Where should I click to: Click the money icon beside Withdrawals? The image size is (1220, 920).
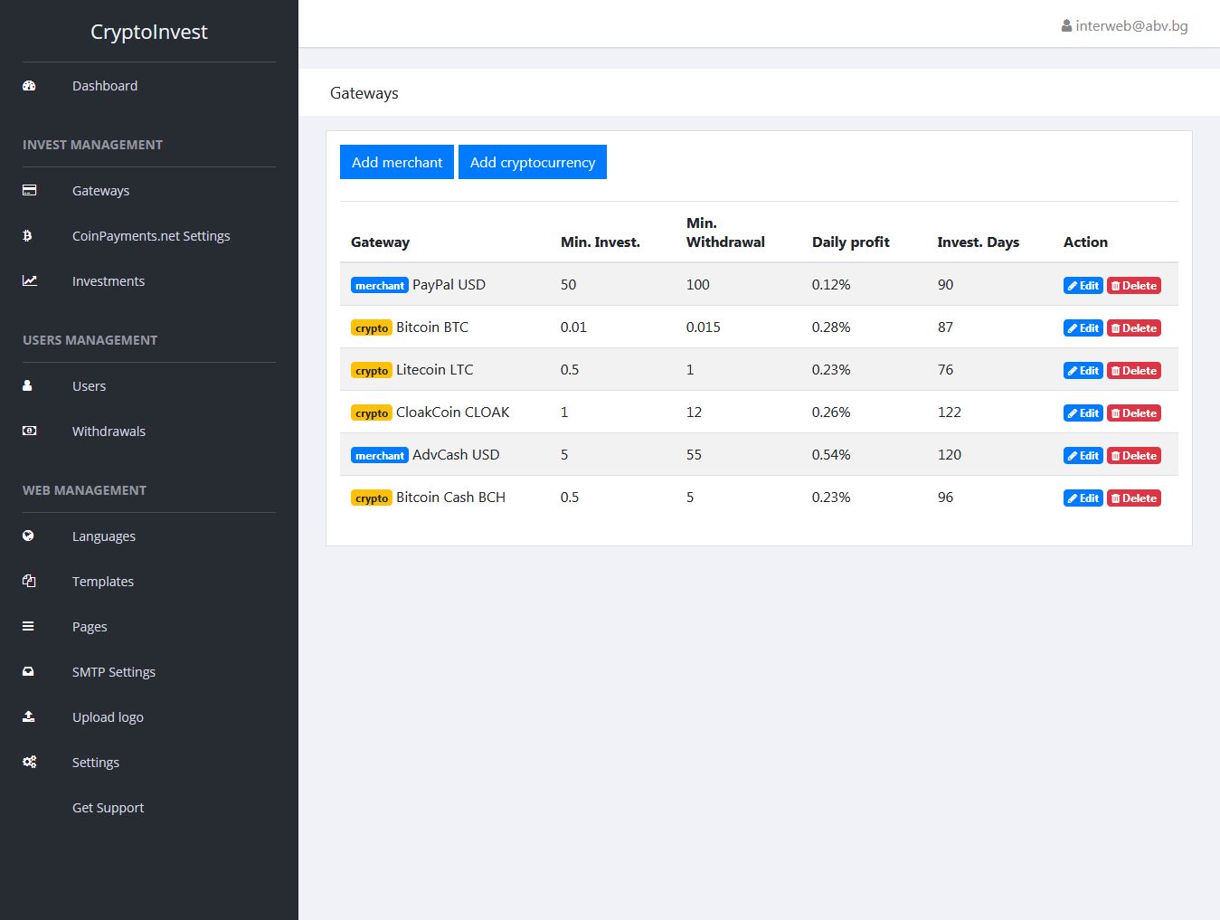(x=29, y=432)
